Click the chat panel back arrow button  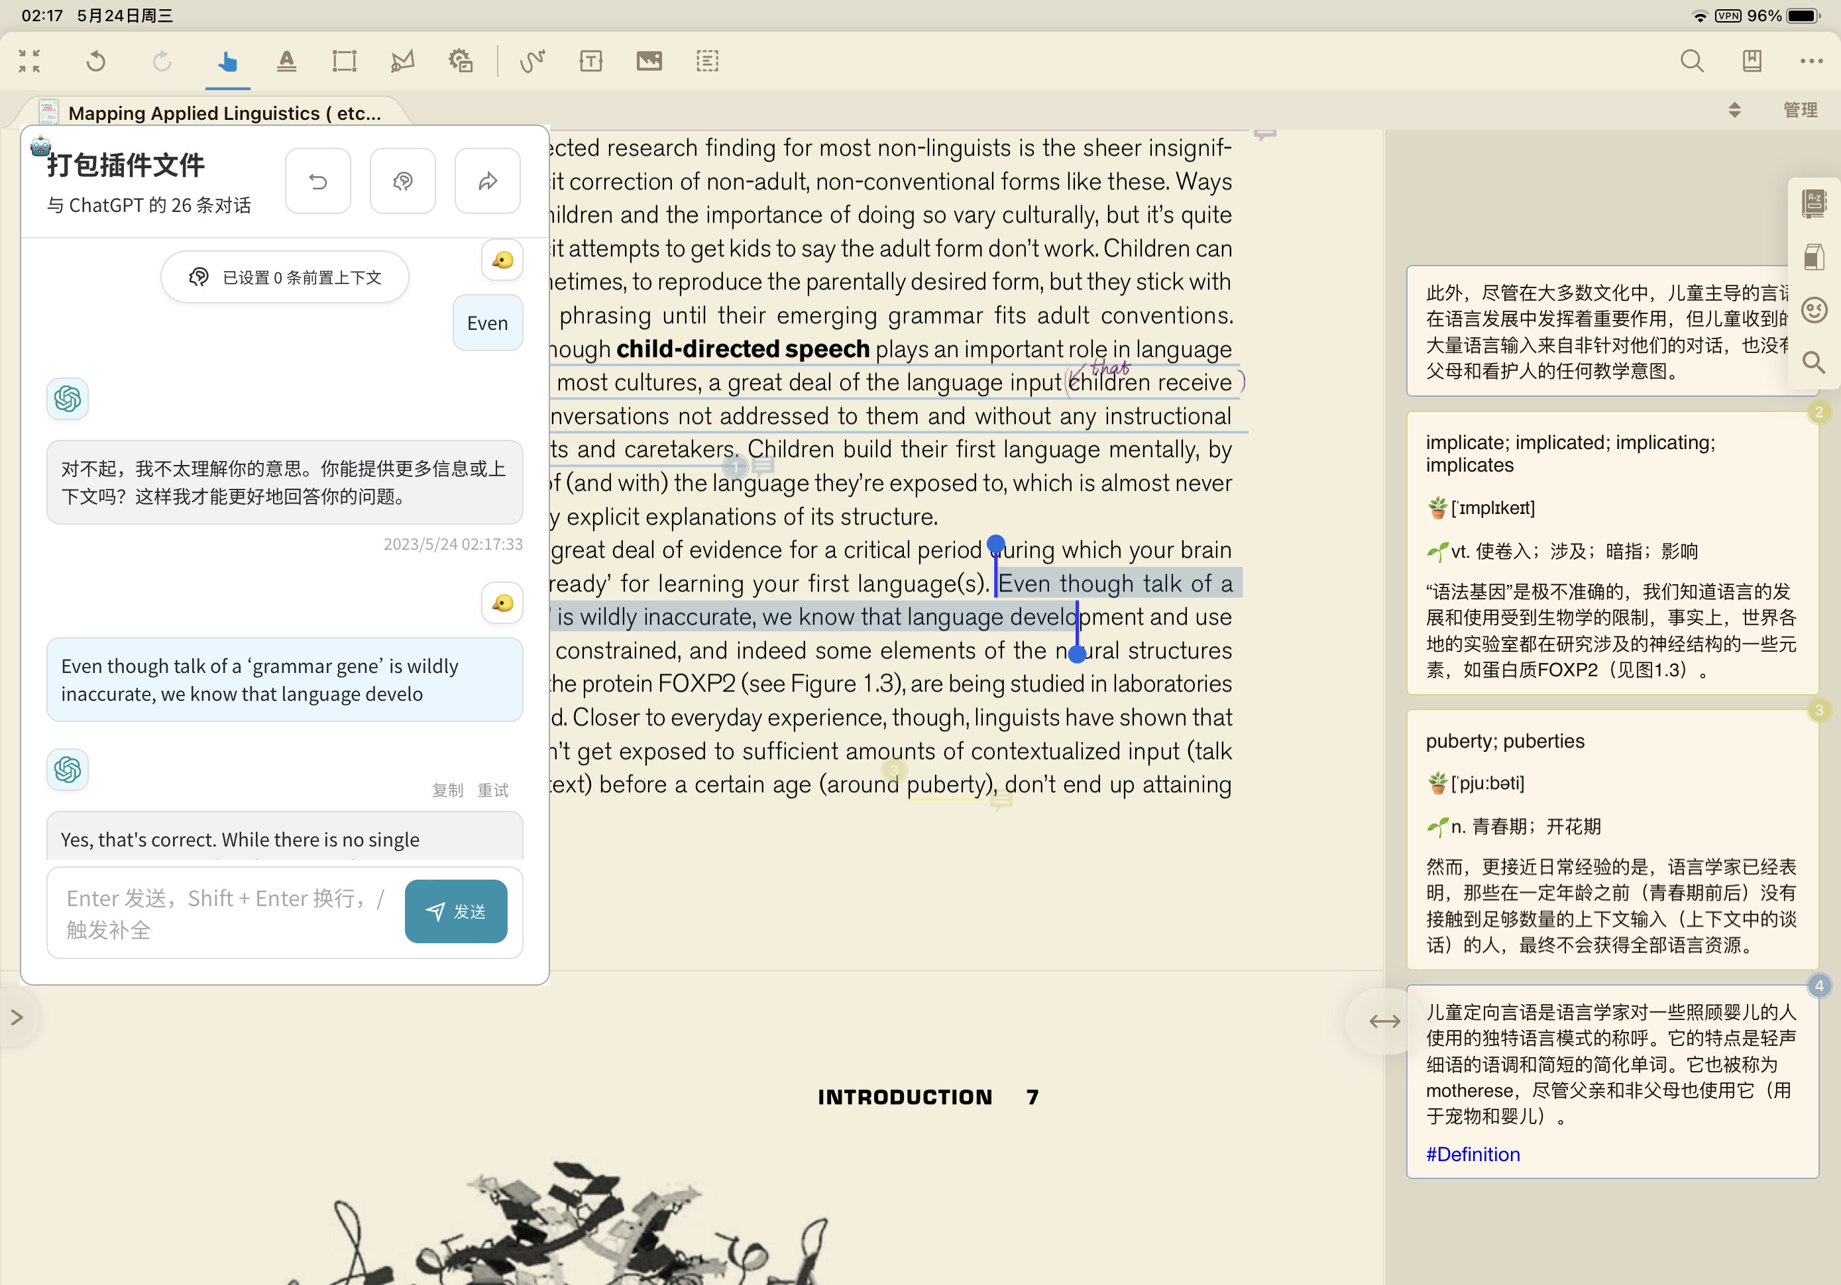(318, 181)
